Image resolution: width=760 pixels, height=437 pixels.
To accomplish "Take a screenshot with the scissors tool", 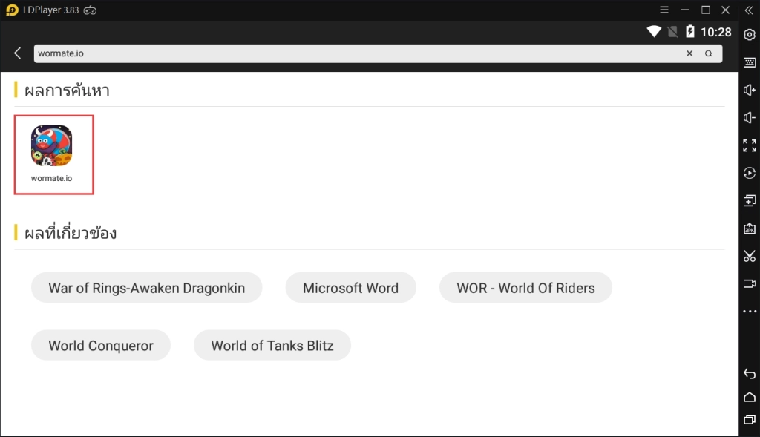I will pyautogui.click(x=749, y=256).
